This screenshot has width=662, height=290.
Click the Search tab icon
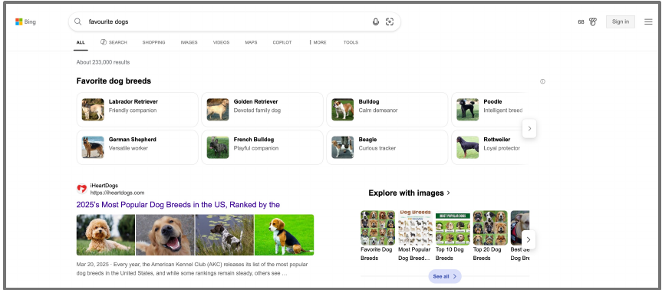tap(104, 42)
